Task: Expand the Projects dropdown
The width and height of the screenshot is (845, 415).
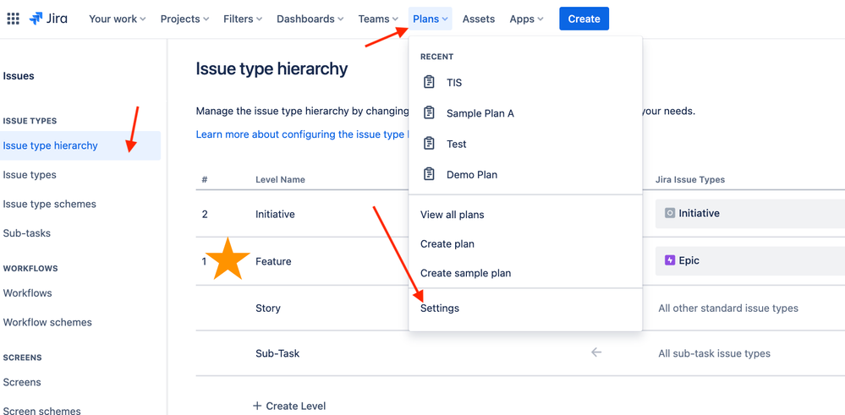Action: [x=185, y=19]
